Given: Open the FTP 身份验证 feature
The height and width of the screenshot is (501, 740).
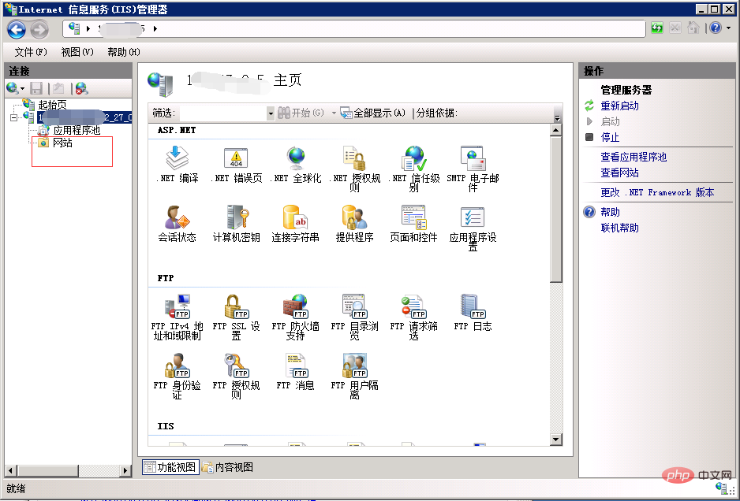Looking at the screenshot, I should pos(177,376).
